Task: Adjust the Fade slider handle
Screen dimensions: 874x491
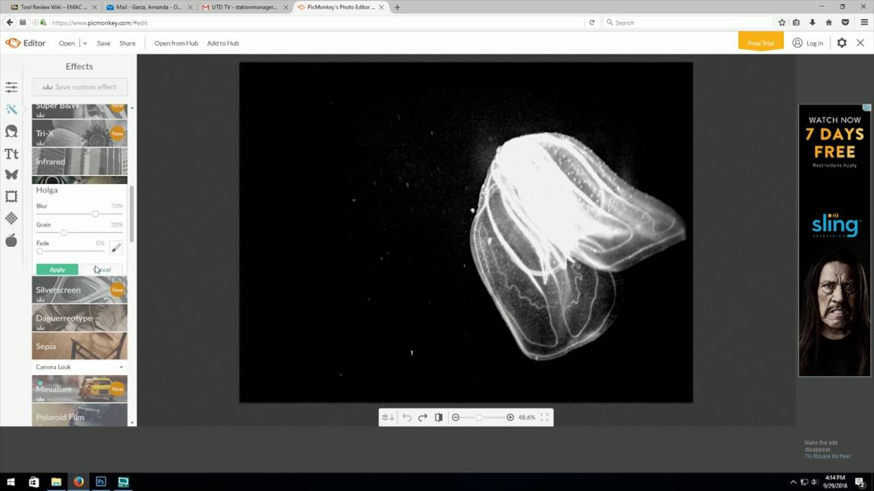Action: click(40, 251)
